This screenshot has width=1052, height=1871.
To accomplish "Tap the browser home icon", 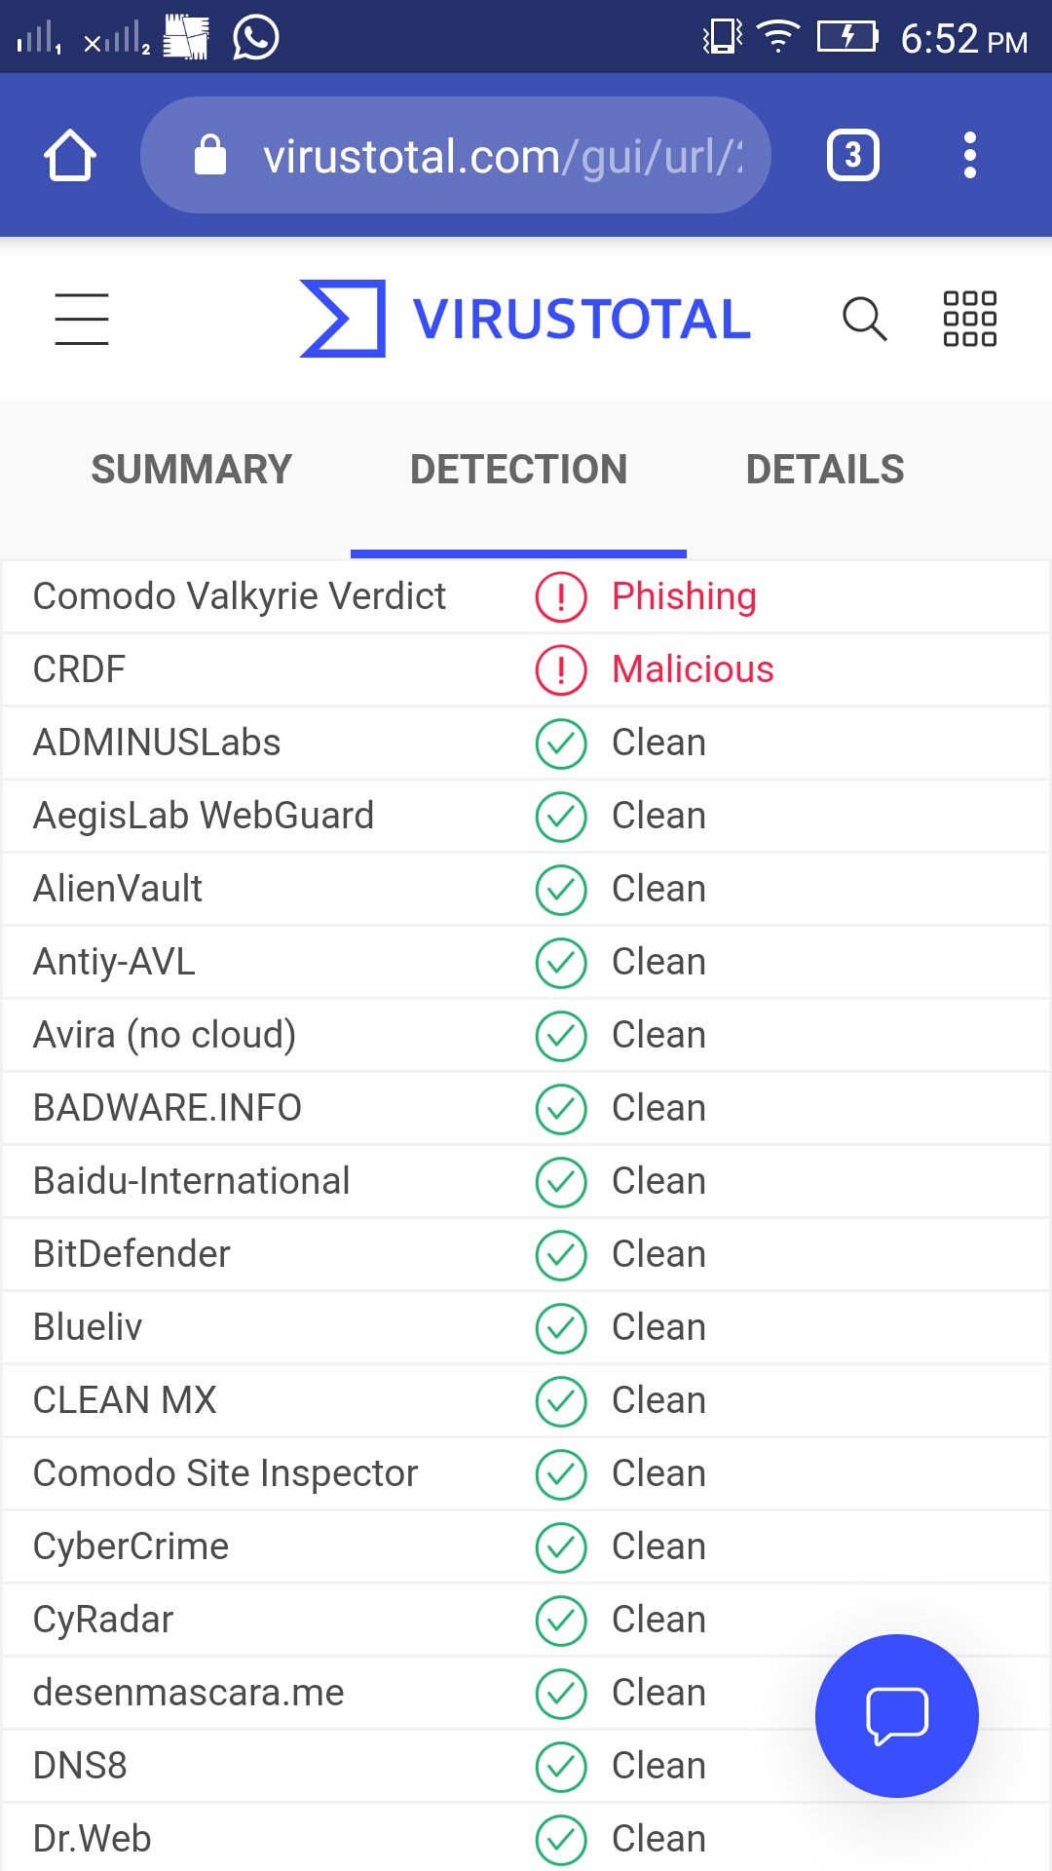I will click(70, 155).
